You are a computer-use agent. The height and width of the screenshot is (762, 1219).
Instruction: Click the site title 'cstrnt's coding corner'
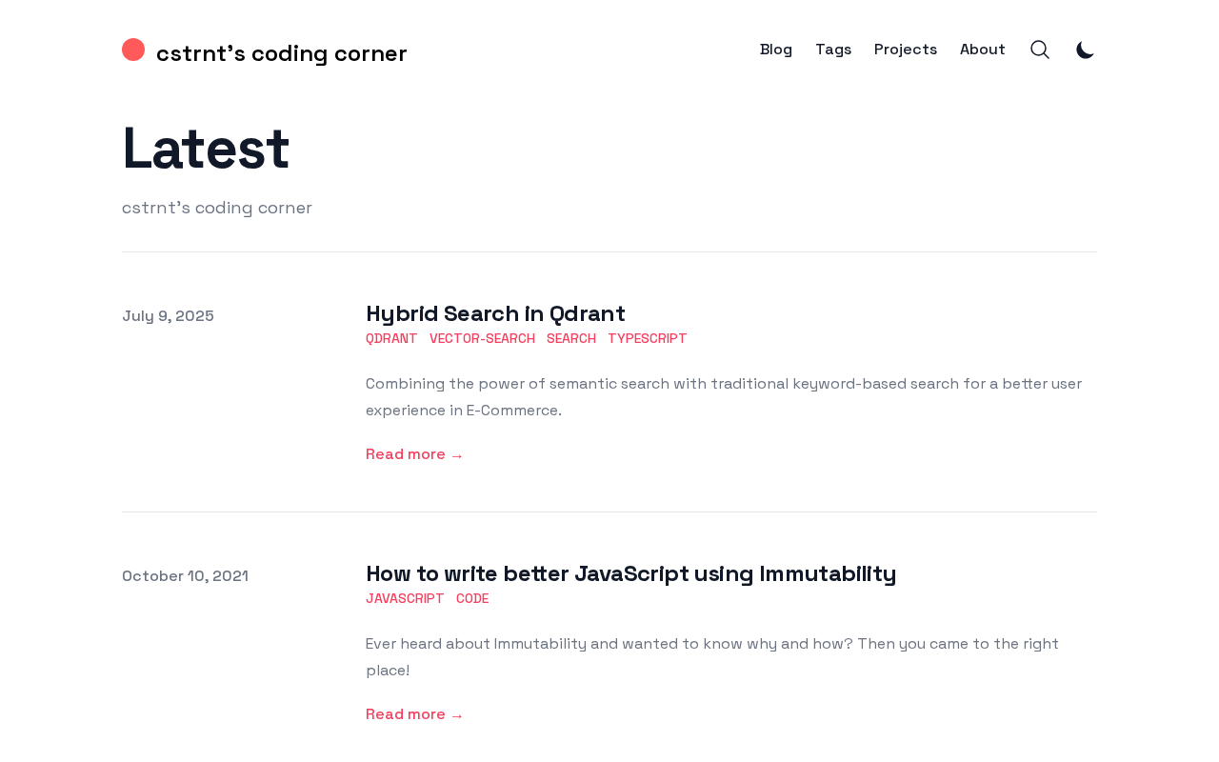click(282, 53)
